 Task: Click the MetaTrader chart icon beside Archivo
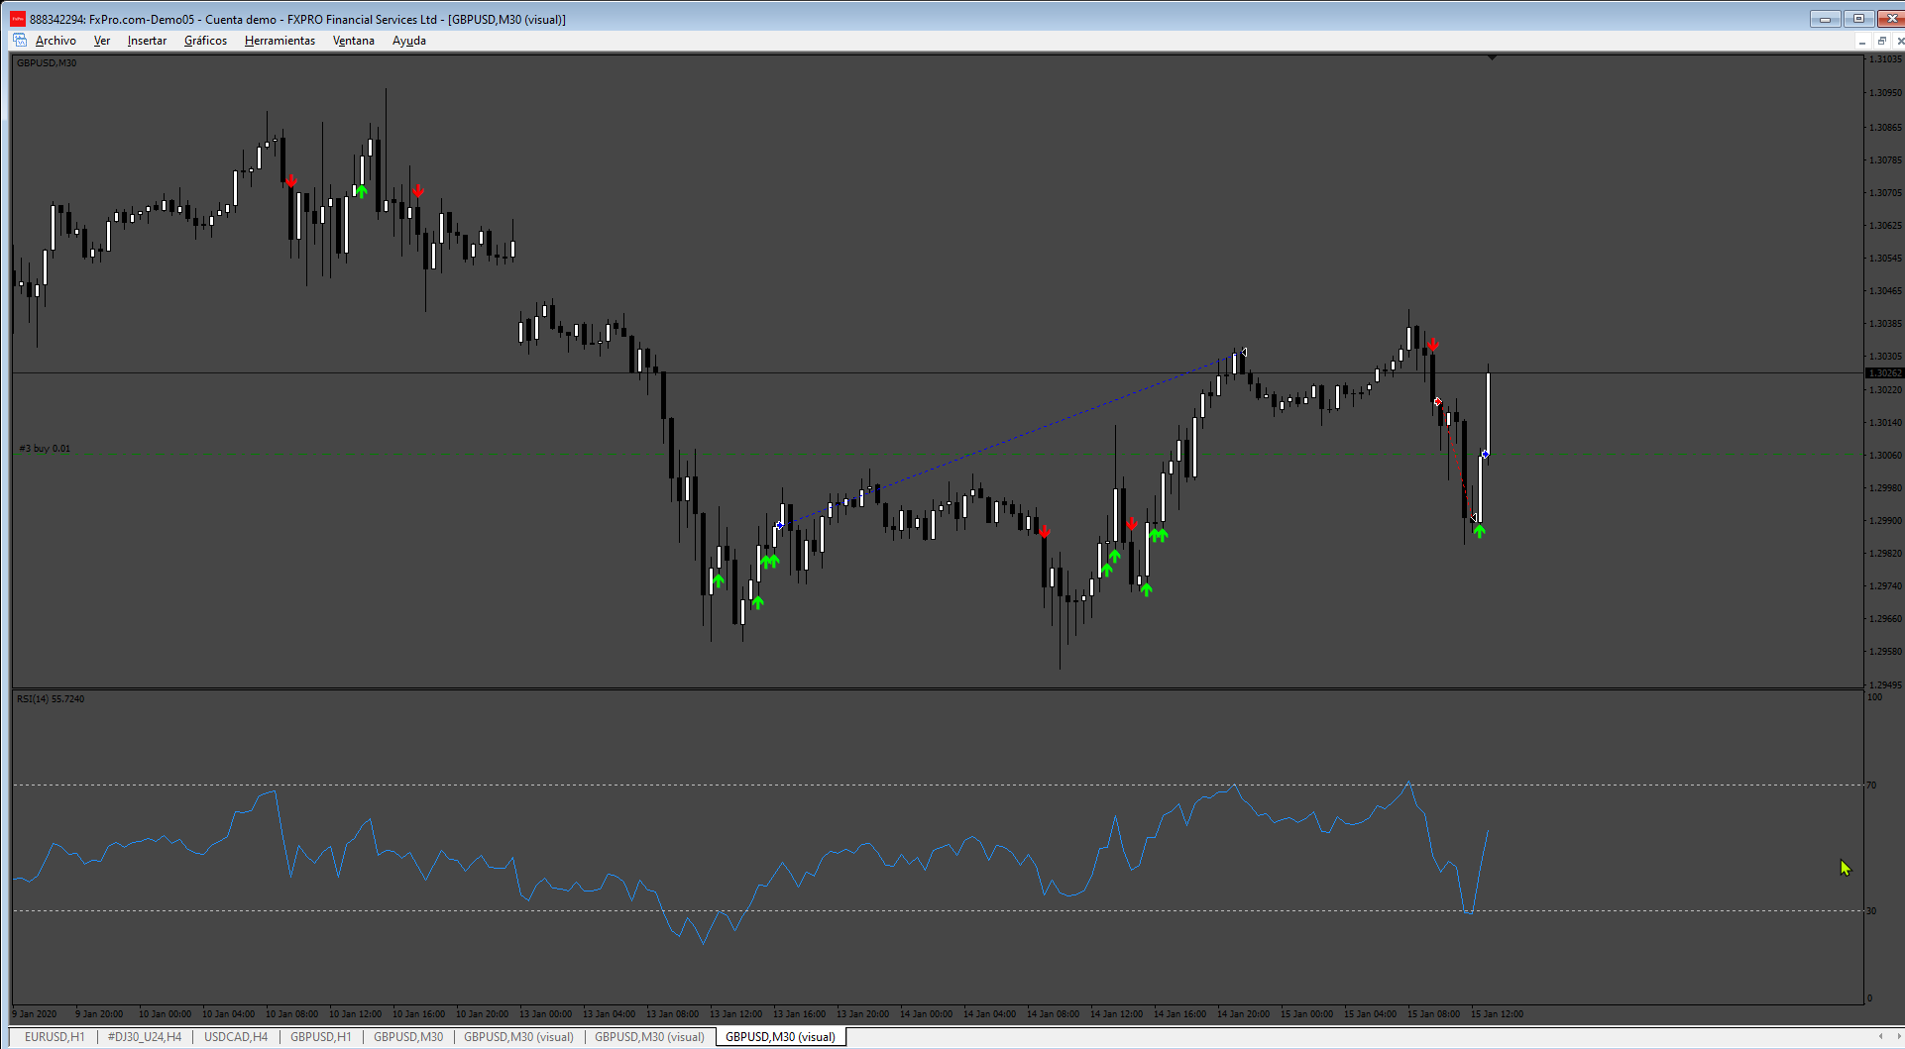click(20, 41)
